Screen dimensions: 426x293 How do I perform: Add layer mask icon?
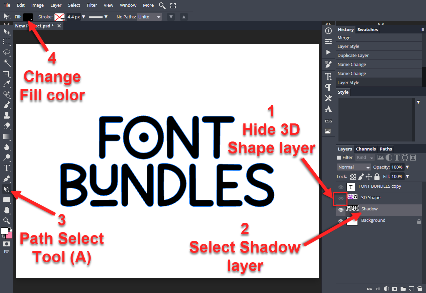(395, 289)
